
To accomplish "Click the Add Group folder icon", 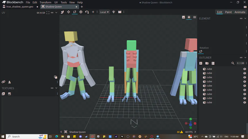I will pos(207,63).
